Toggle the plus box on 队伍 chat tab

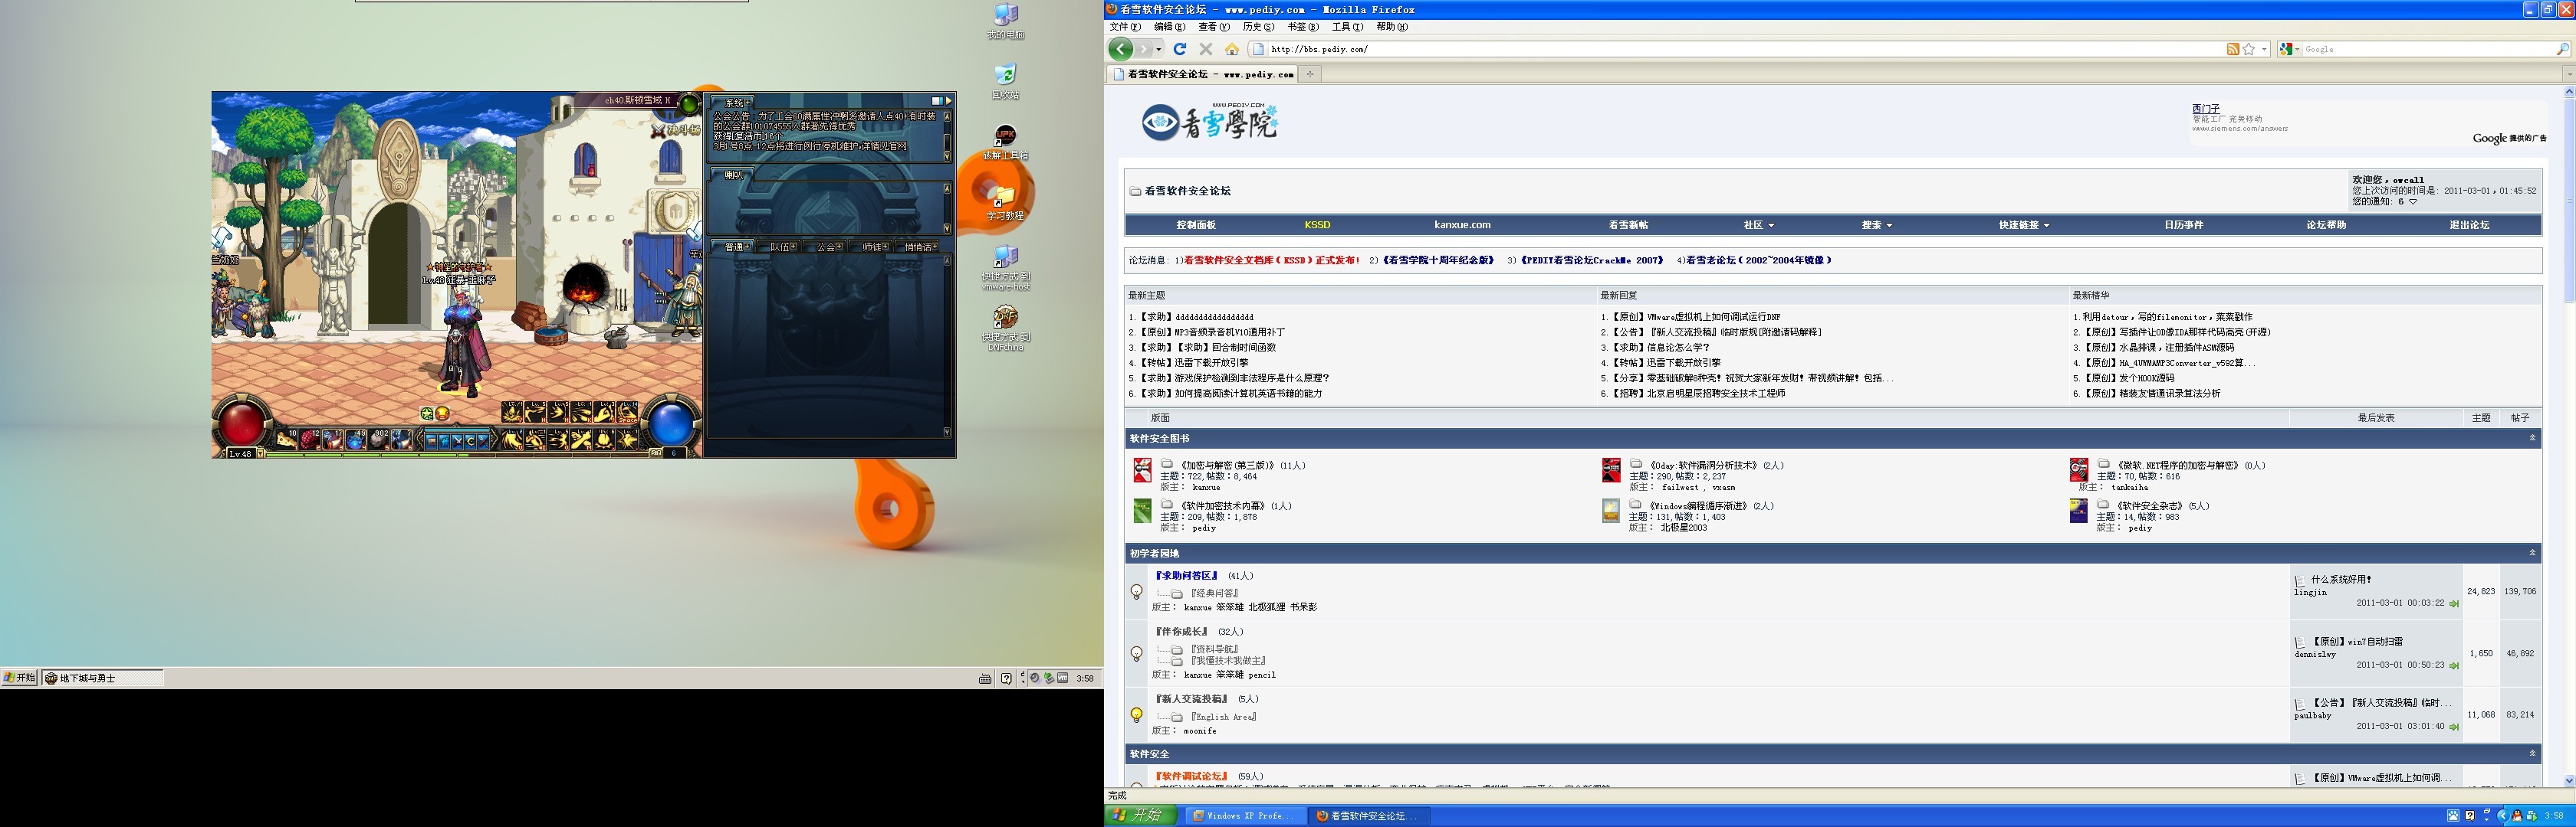coord(794,247)
